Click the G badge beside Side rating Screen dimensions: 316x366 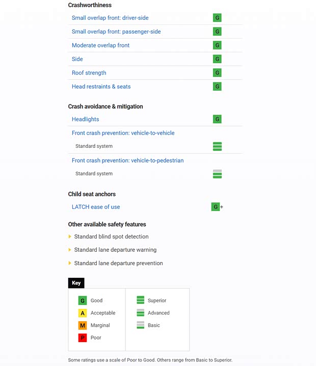point(217,59)
